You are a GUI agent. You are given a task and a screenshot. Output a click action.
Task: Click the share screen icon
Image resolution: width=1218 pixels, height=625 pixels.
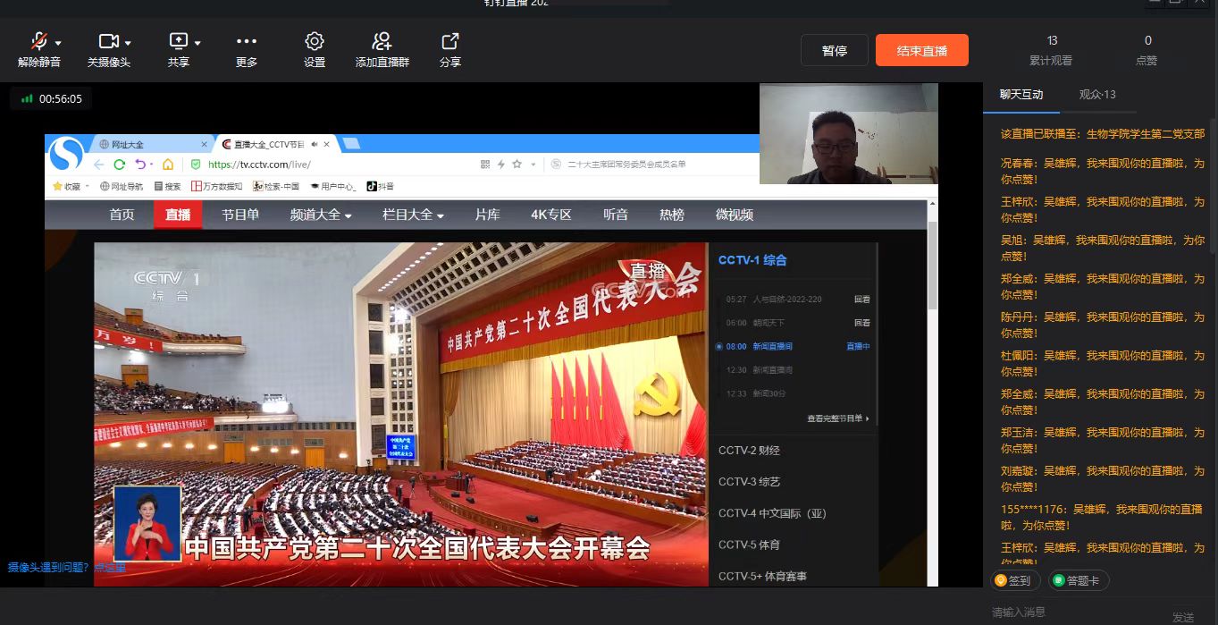tap(178, 42)
